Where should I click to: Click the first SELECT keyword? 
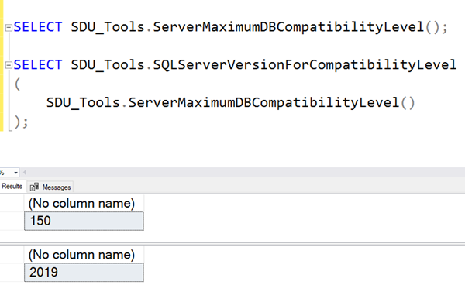coord(38,27)
